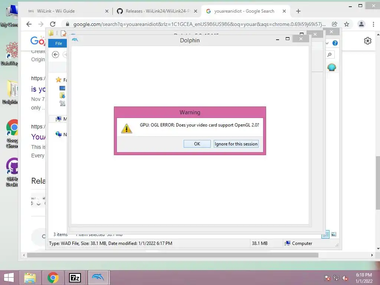The image size is (380, 285).
Task: Open Chrome three-dot menu
Action: [373, 24]
